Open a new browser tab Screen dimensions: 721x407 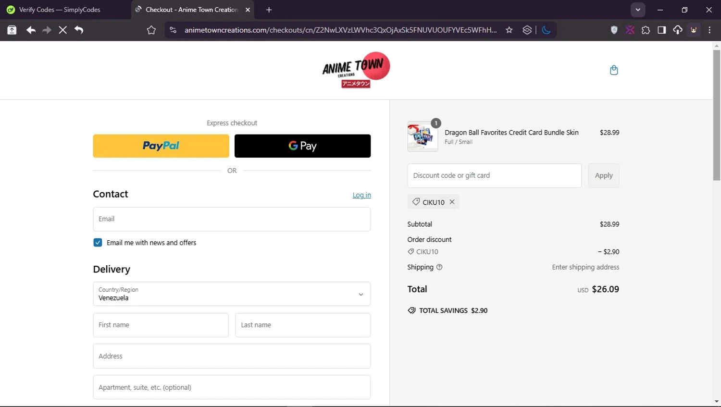(x=269, y=10)
